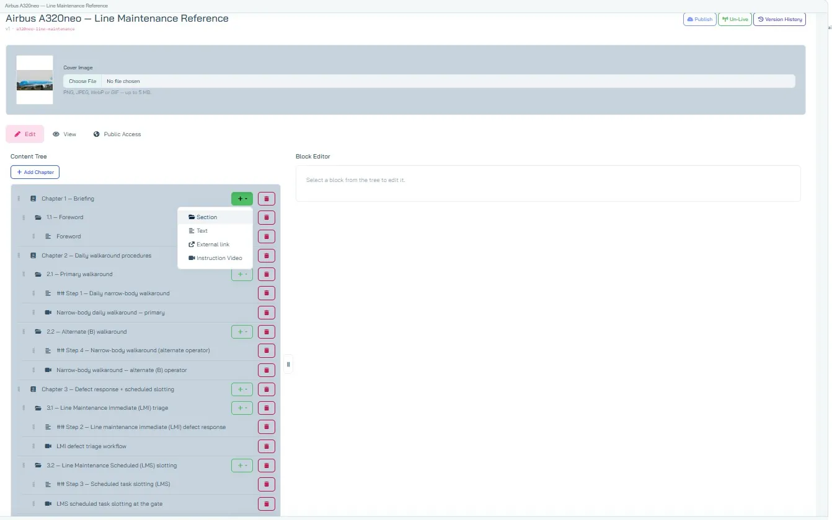The image size is (832, 520).
Task: Click trash icon on Foreword text row
Action: click(x=267, y=236)
